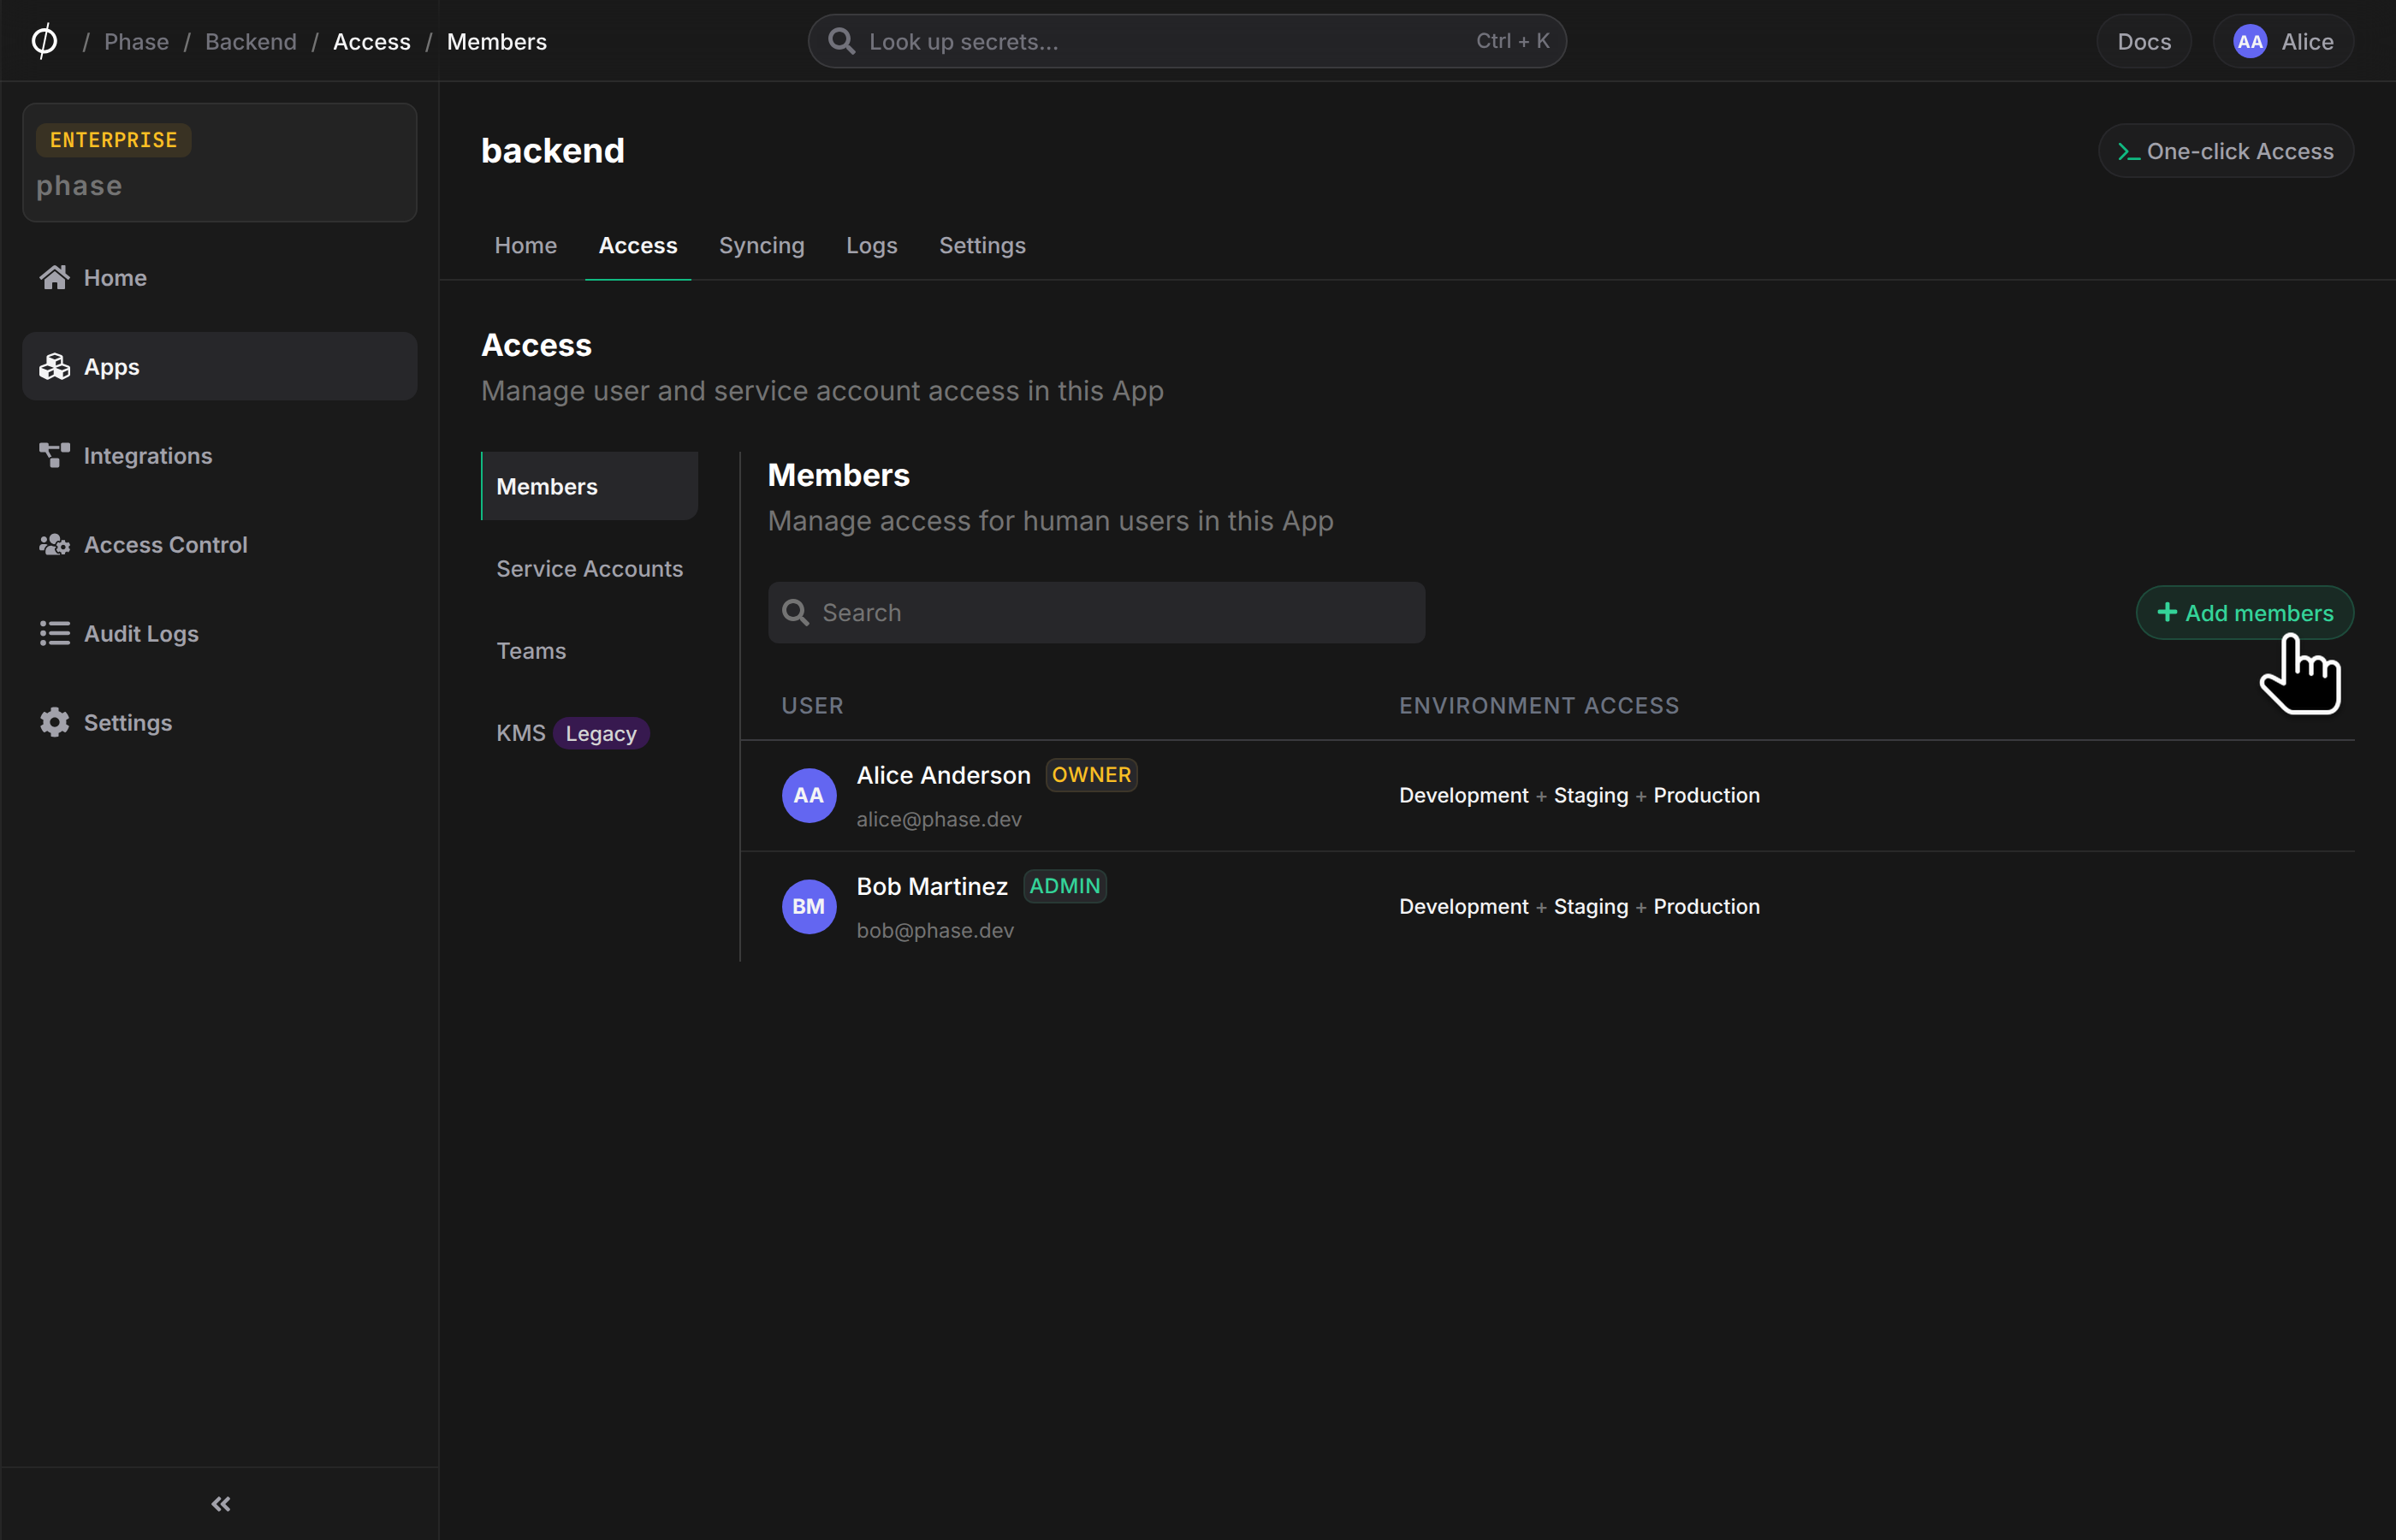Click the Apps cubes icon
The width and height of the screenshot is (2396, 1540).
coord(54,366)
